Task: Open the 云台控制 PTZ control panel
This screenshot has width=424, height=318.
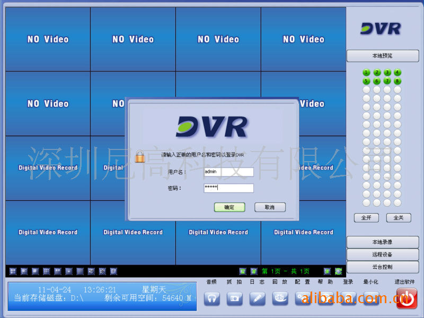Action: [383, 267]
